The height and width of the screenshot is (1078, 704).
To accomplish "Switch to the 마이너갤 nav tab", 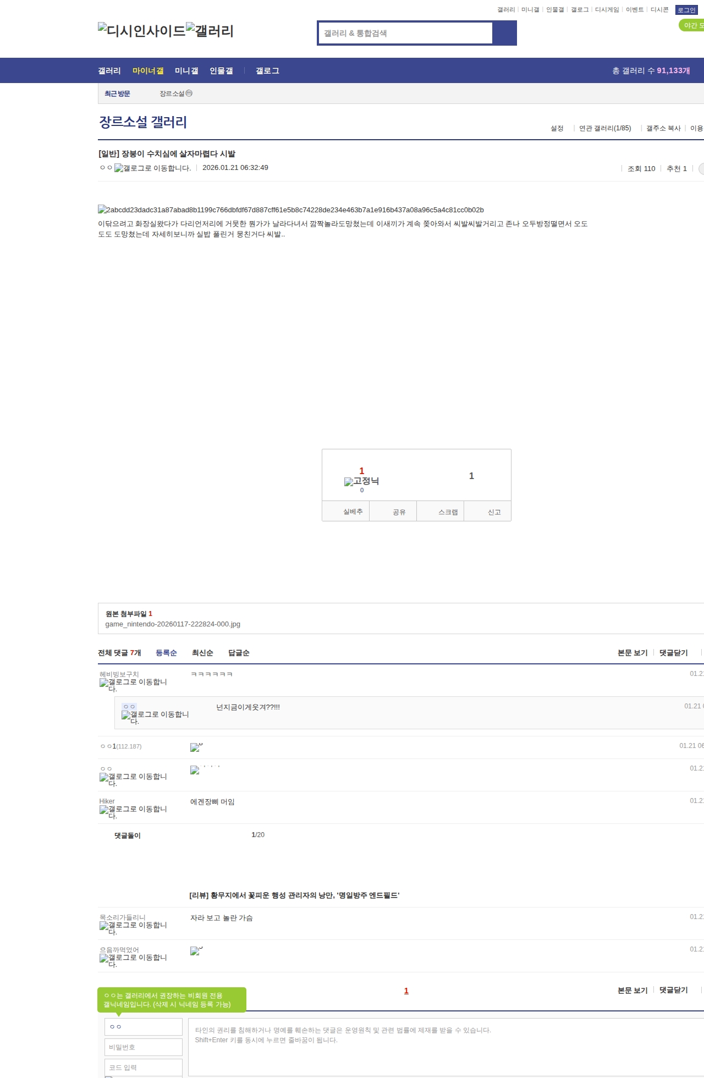I will pos(148,71).
